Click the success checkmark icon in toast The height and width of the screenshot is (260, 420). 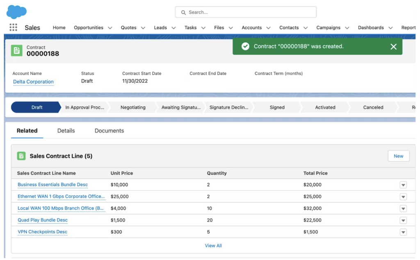coord(245,47)
